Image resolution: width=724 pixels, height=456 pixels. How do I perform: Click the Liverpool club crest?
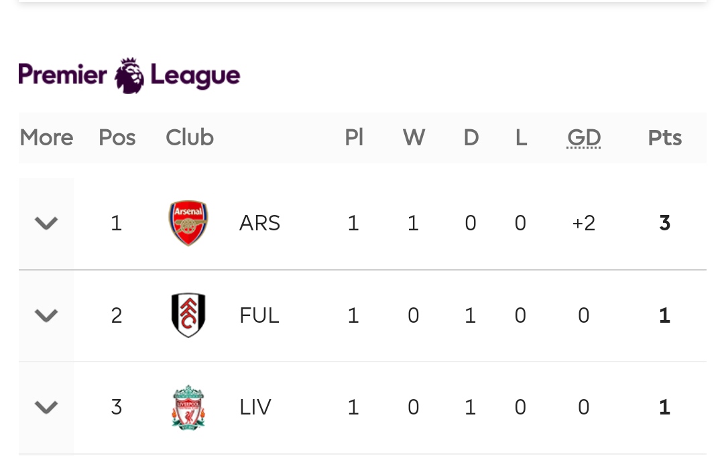(x=188, y=408)
